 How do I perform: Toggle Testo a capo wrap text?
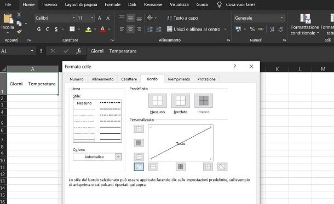pyautogui.click(x=182, y=18)
